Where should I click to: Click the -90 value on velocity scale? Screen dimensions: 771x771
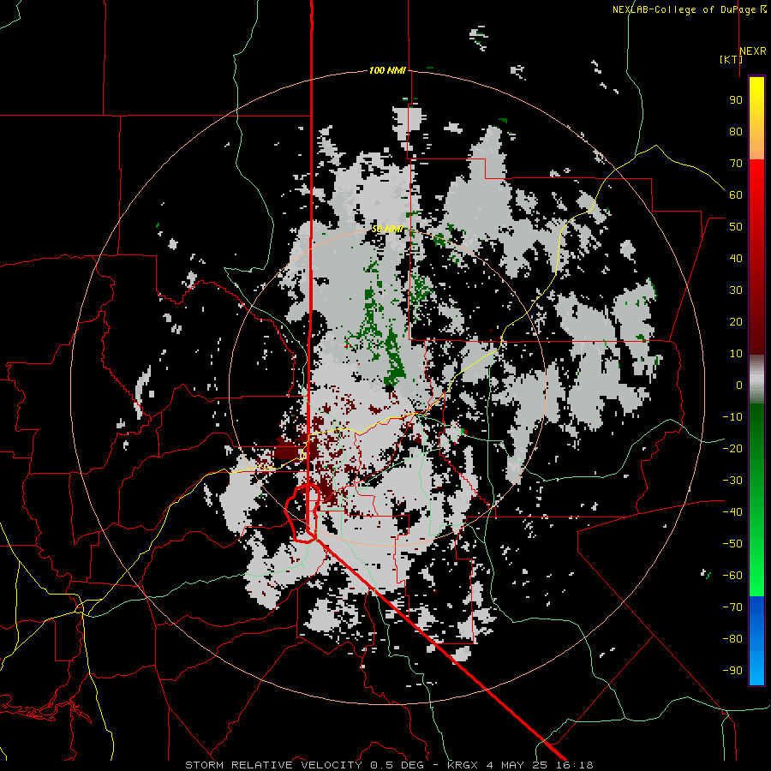coord(732,671)
